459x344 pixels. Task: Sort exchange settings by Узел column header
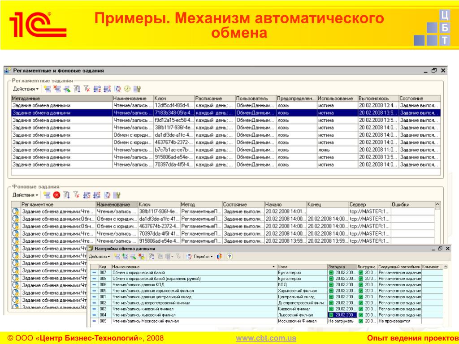[302, 267]
